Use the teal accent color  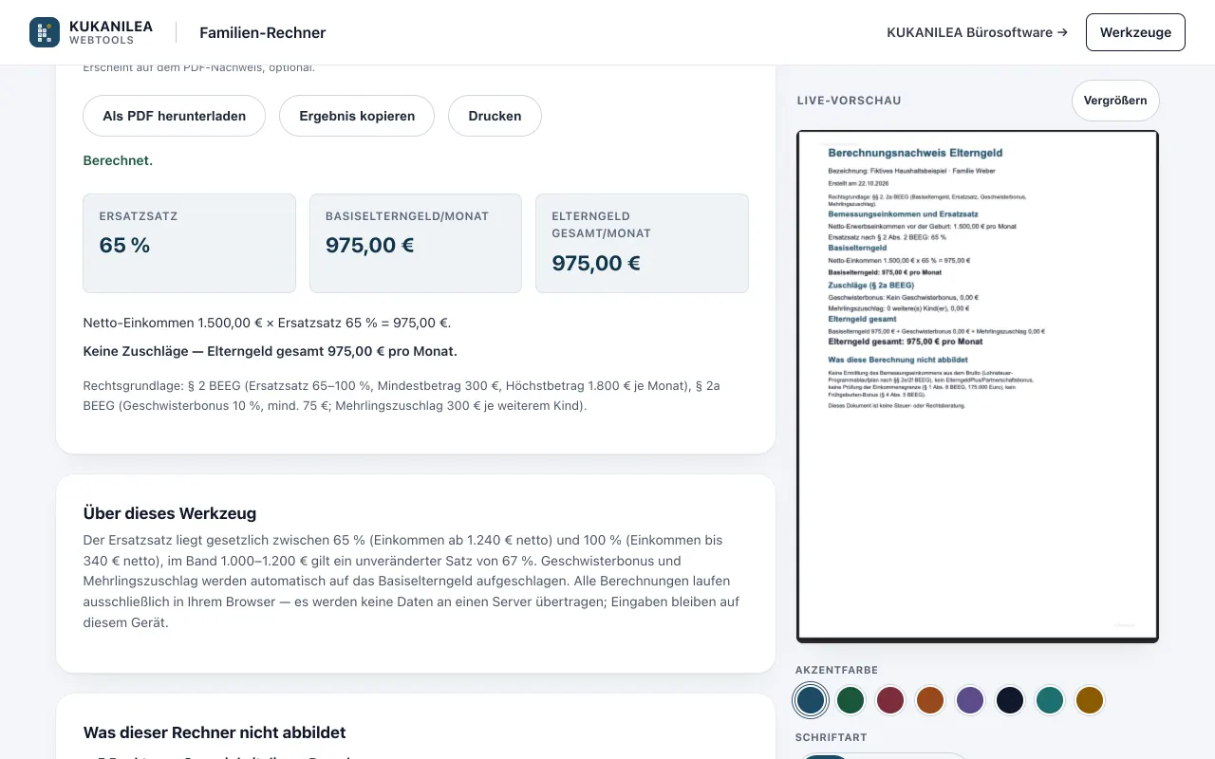(x=1050, y=700)
